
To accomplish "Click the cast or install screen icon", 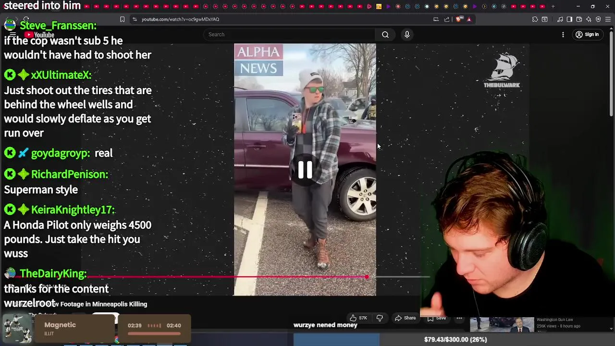I will pyautogui.click(x=436, y=19).
